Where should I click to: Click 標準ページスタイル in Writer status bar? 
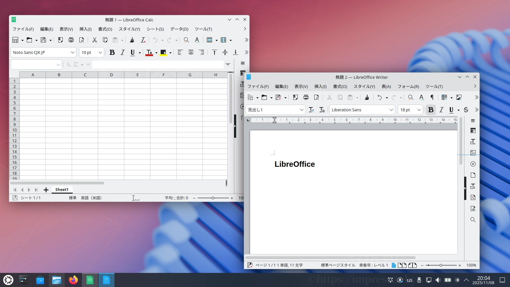pyautogui.click(x=338, y=265)
